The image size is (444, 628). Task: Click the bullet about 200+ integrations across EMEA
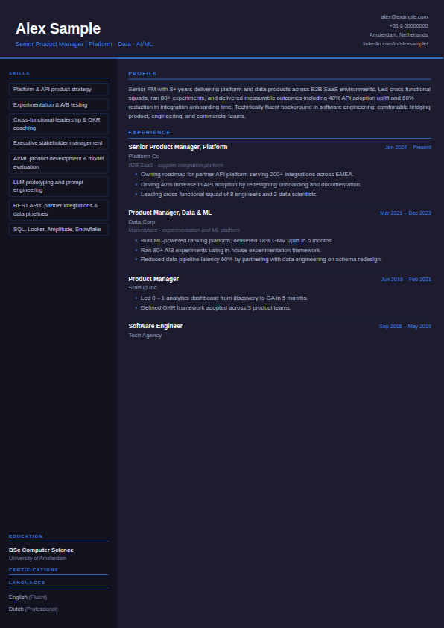[247, 175]
